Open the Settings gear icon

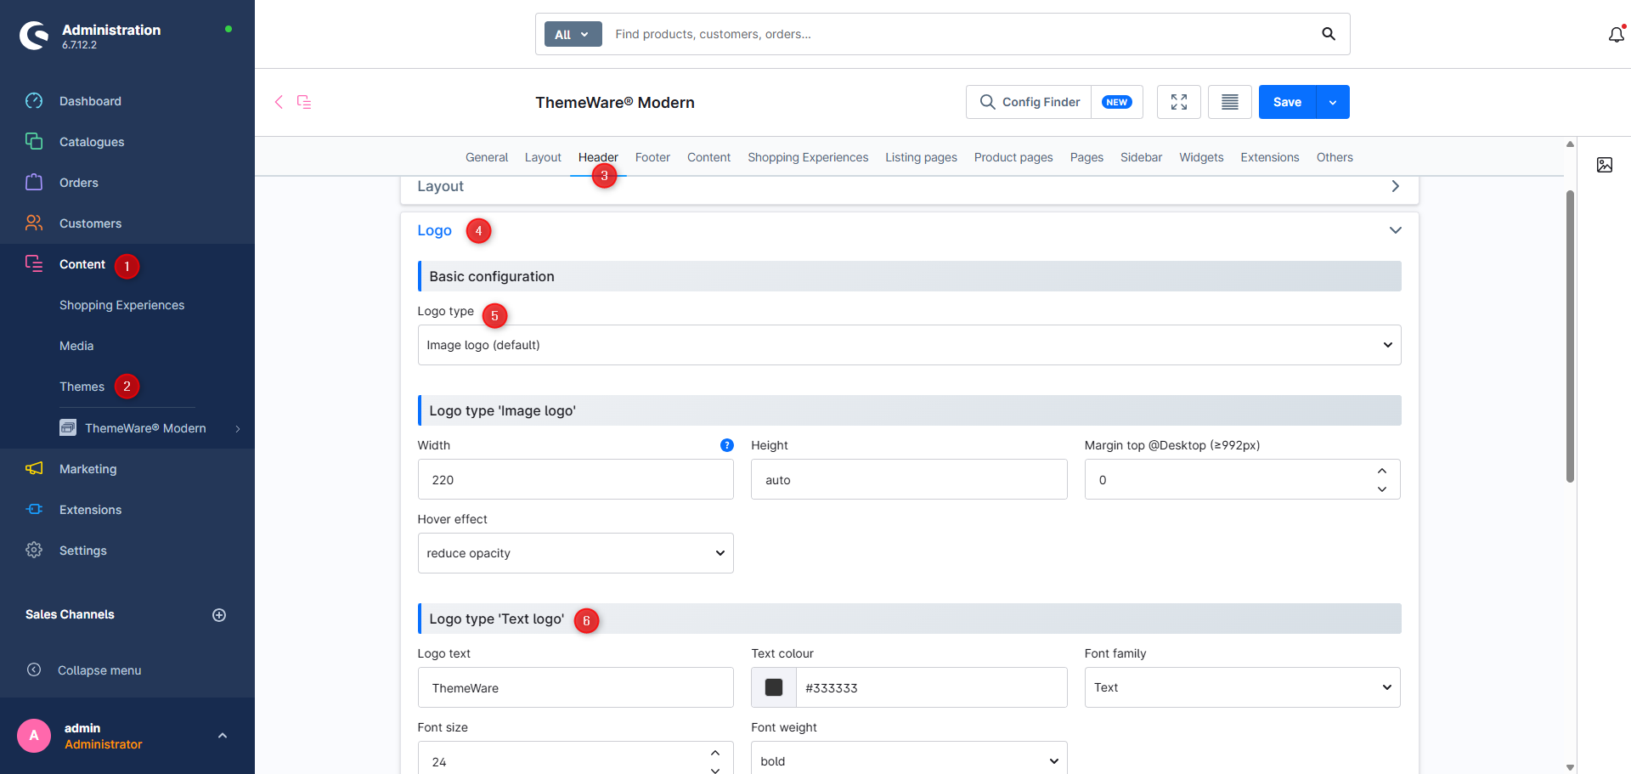coord(34,551)
